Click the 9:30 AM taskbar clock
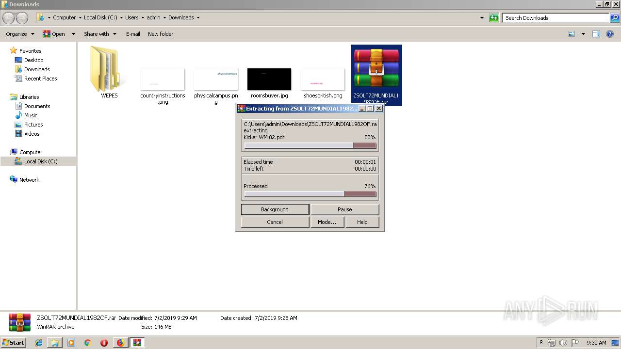This screenshot has width=621, height=349. pos(596,343)
